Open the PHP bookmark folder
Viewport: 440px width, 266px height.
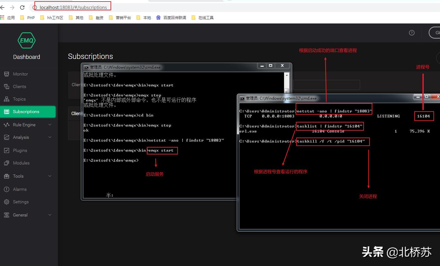27,18
